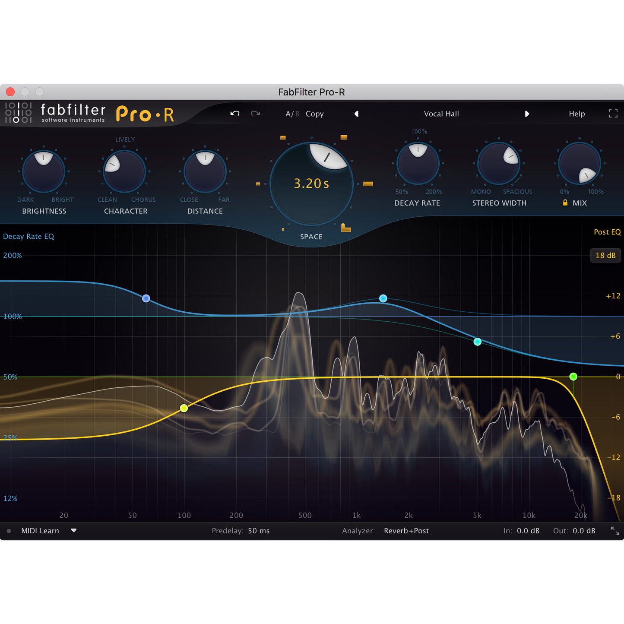Image resolution: width=624 pixels, height=624 pixels.
Task: Click the Help button
Action: [x=577, y=114]
